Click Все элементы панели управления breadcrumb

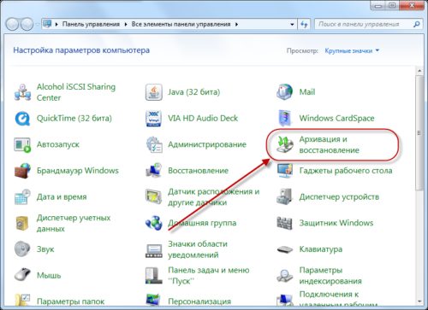(x=181, y=24)
